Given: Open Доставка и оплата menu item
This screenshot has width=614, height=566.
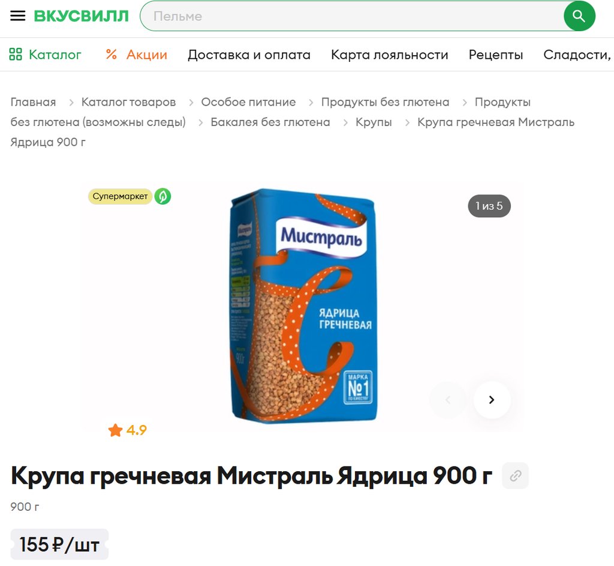Looking at the screenshot, I should [249, 55].
